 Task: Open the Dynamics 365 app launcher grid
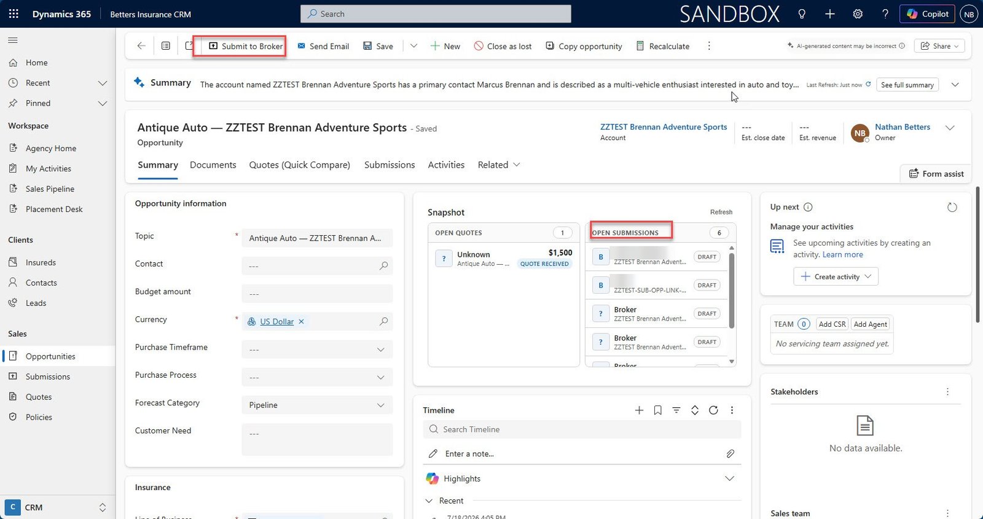tap(14, 14)
